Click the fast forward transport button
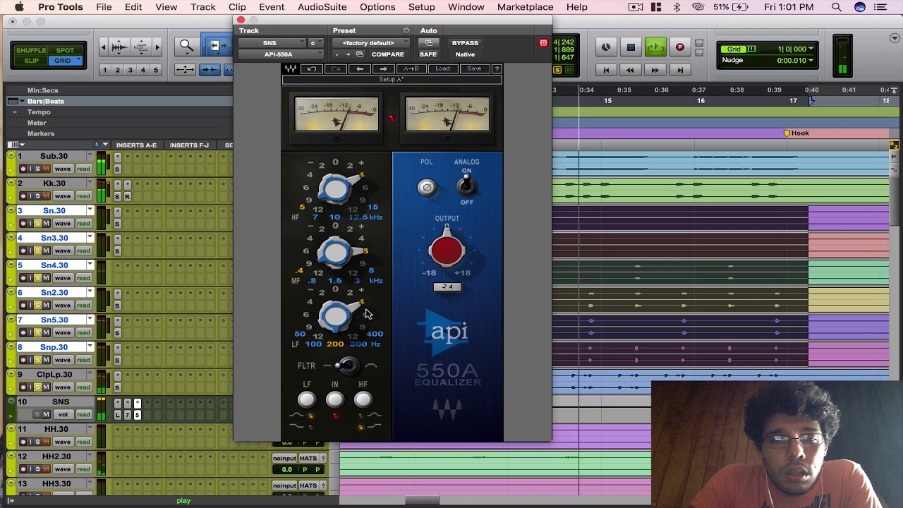This screenshot has height=508, width=903. [x=655, y=70]
